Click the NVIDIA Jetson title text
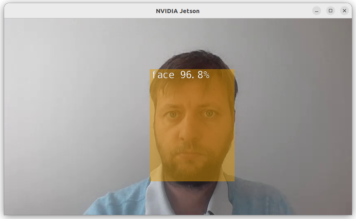 [178, 11]
